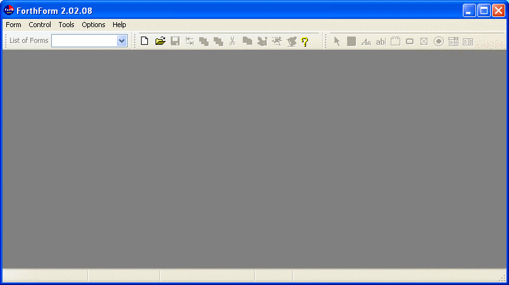Open the Help menu

click(120, 25)
